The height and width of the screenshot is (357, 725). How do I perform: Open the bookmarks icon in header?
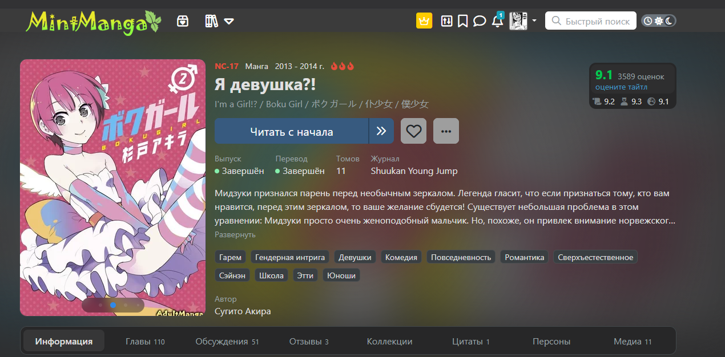coord(463,21)
